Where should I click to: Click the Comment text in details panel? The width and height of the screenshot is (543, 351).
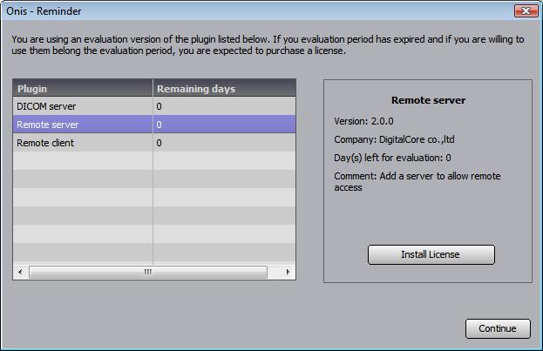417,181
